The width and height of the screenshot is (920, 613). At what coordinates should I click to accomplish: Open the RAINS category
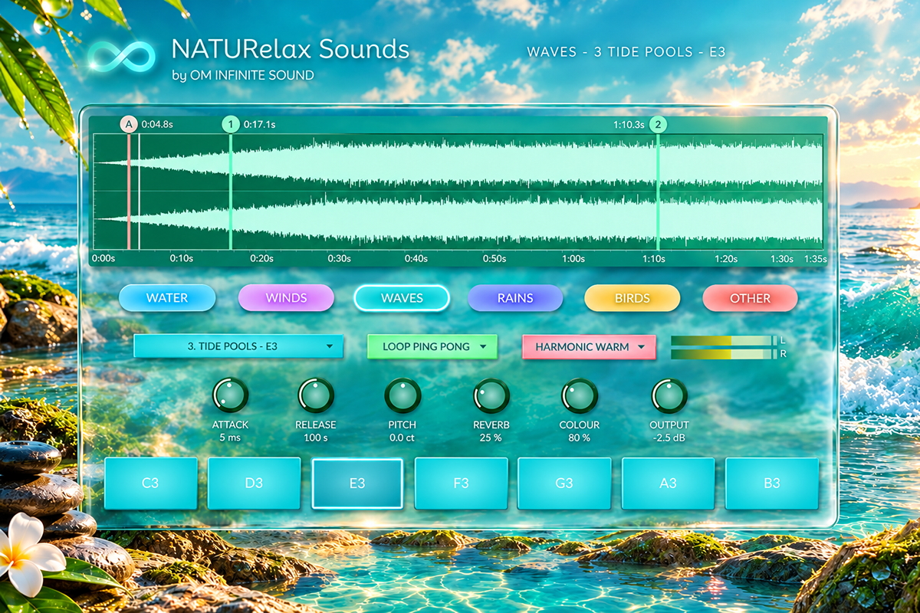pyautogui.click(x=515, y=298)
